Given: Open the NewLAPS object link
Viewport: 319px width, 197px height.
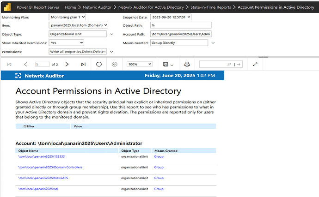Looking at the screenshot, I should [43, 178].
